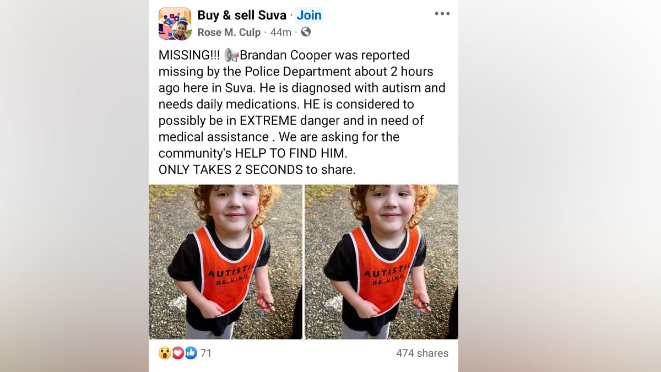Open the 44m post timestamp
The width and height of the screenshot is (661, 372).
280,32
